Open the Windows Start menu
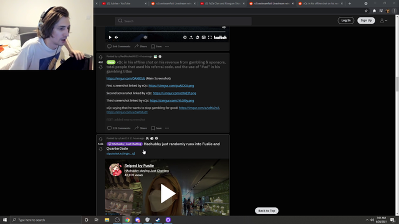This screenshot has width=399, height=224. [x=5, y=220]
